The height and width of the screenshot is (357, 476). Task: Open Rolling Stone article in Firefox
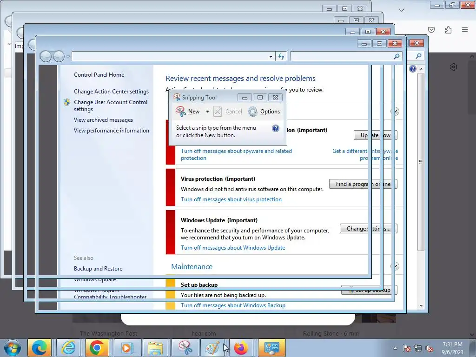[331, 334]
